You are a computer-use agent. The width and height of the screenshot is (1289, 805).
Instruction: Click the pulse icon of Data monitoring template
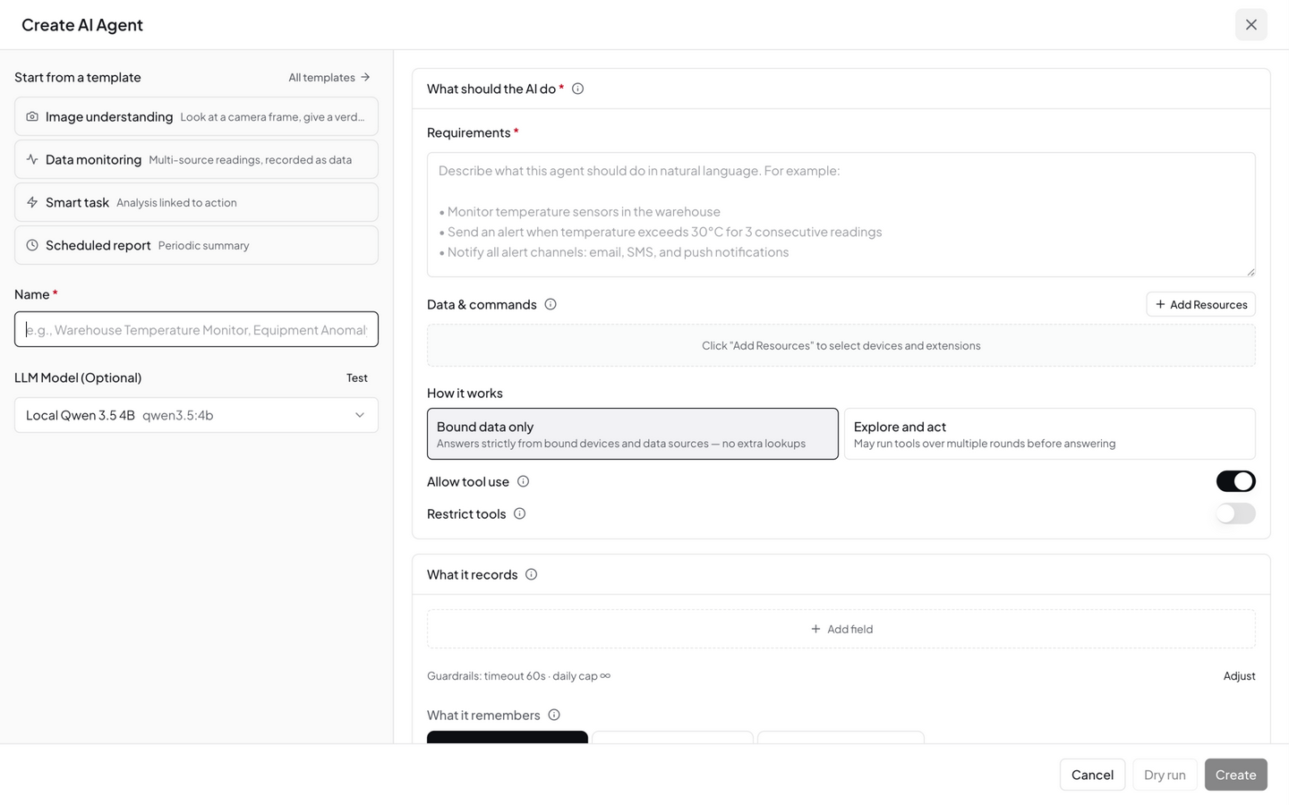click(32, 159)
